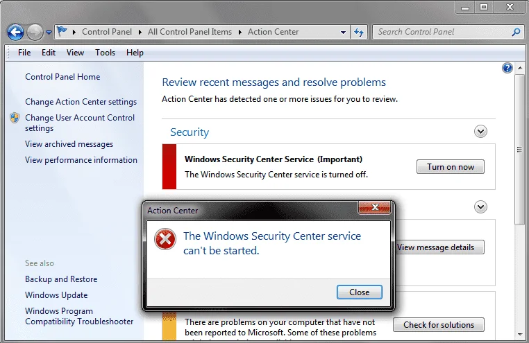
Task: Open View archived messages
Action: [x=69, y=144]
